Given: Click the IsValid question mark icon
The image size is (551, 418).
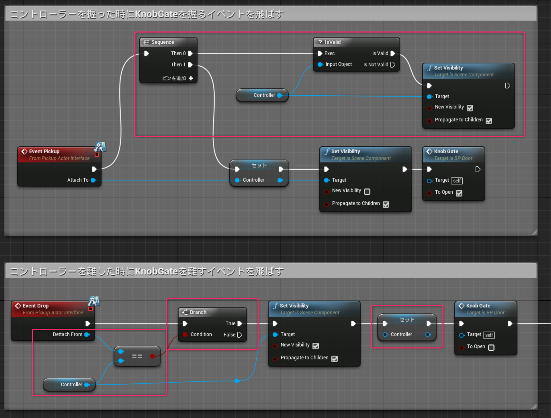Looking at the screenshot, I should 320,42.
